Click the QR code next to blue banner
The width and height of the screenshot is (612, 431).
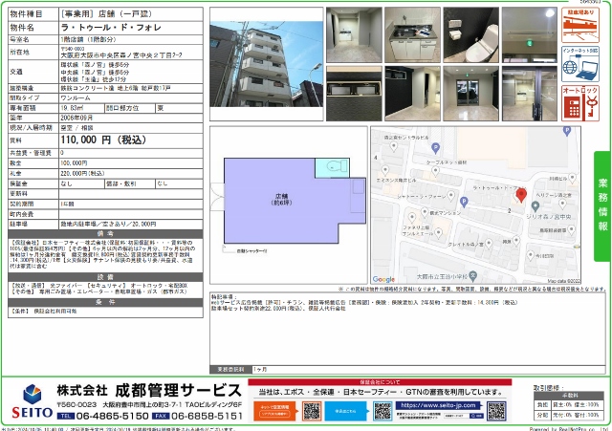[x=382, y=411]
